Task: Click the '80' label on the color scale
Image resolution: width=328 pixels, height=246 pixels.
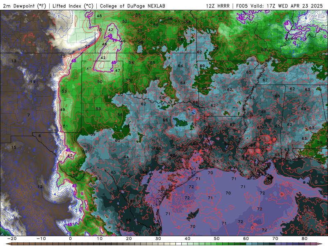Action: point(305,239)
